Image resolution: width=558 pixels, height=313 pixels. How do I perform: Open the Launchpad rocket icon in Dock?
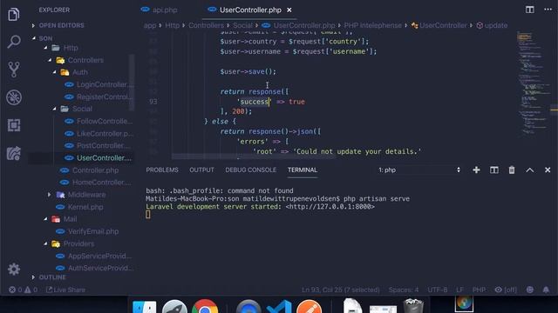174,307
